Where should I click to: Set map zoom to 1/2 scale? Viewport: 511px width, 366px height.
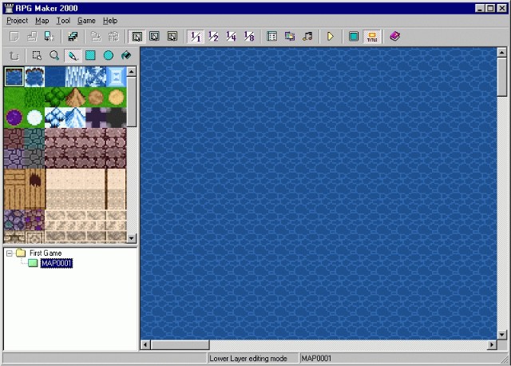pos(213,36)
